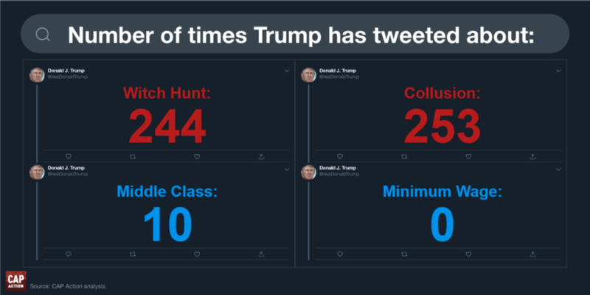Open Trump avatar on Minimum Wage tweet
This screenshot has height=295, width=590.
pyautogui.click(x=308, y=172)
